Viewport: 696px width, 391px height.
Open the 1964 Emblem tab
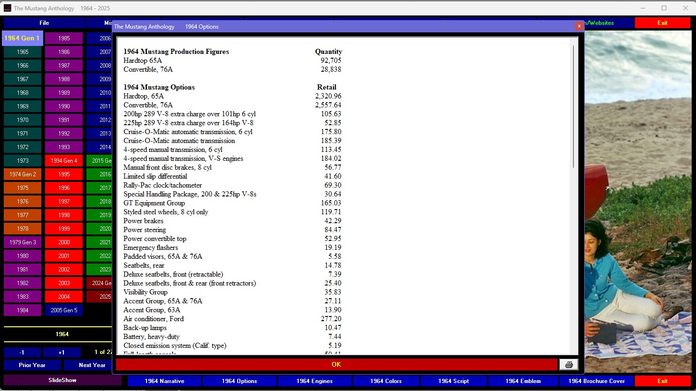click(x=523, y=381)
